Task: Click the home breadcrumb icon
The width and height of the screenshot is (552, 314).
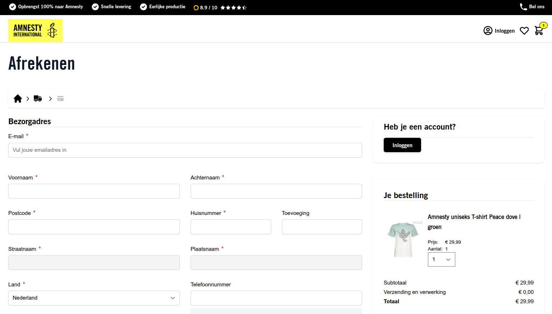Action: click(18, 99)
